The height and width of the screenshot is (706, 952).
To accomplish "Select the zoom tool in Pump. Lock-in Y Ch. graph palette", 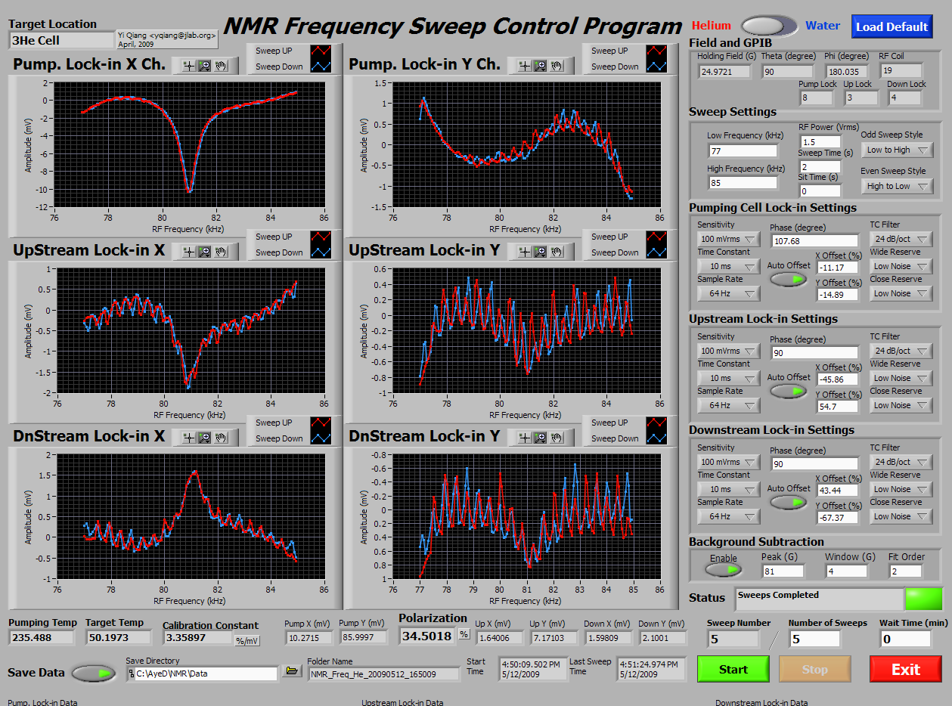I will (541, 66).
